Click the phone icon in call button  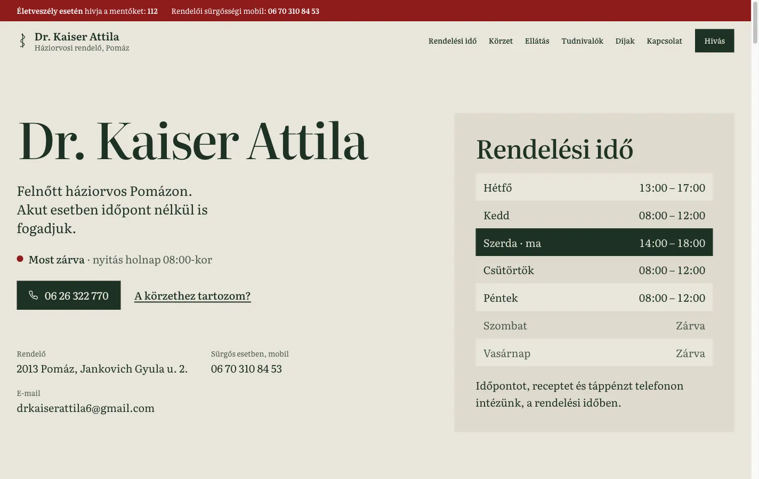coord(33,295)
